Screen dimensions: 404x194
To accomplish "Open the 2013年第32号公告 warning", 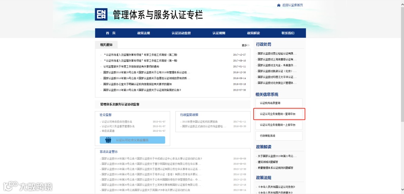I will tap(151, 180).
